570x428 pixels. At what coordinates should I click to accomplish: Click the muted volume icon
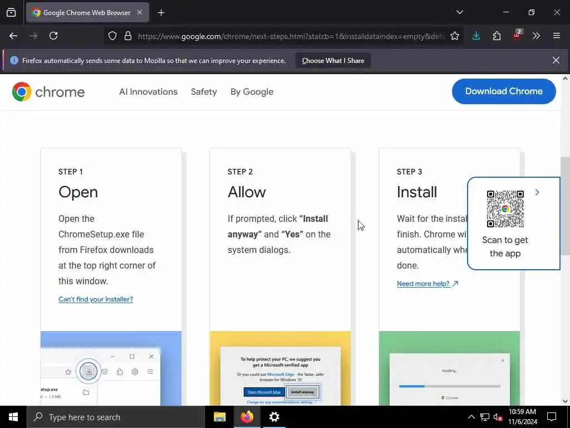(x=498, y=417)
